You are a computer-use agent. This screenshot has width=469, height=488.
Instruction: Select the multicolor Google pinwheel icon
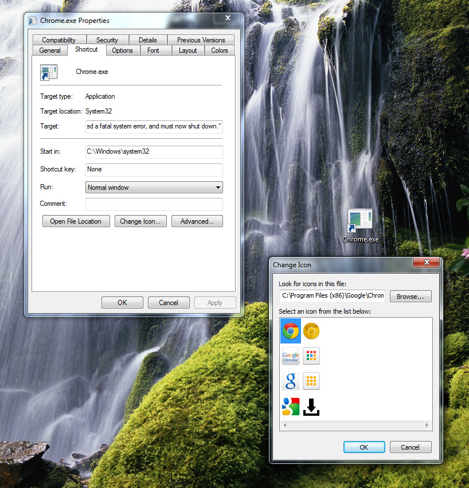pyautogui.click(x=290, y=406)
